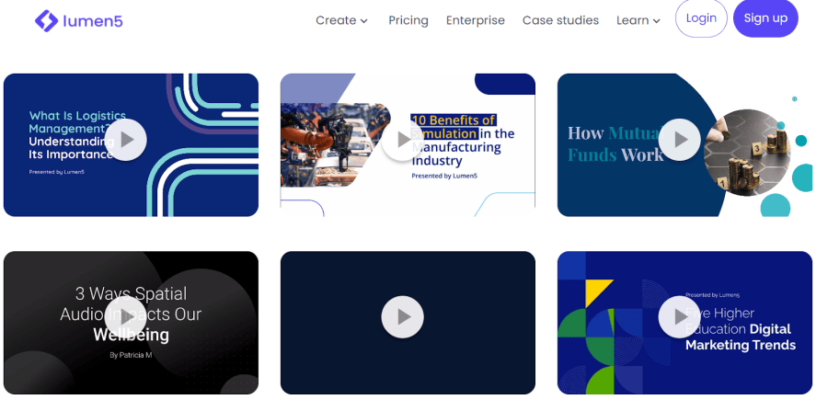
Task: Select the manufacturing robot image thumbnail
Action: click(335, 145)
